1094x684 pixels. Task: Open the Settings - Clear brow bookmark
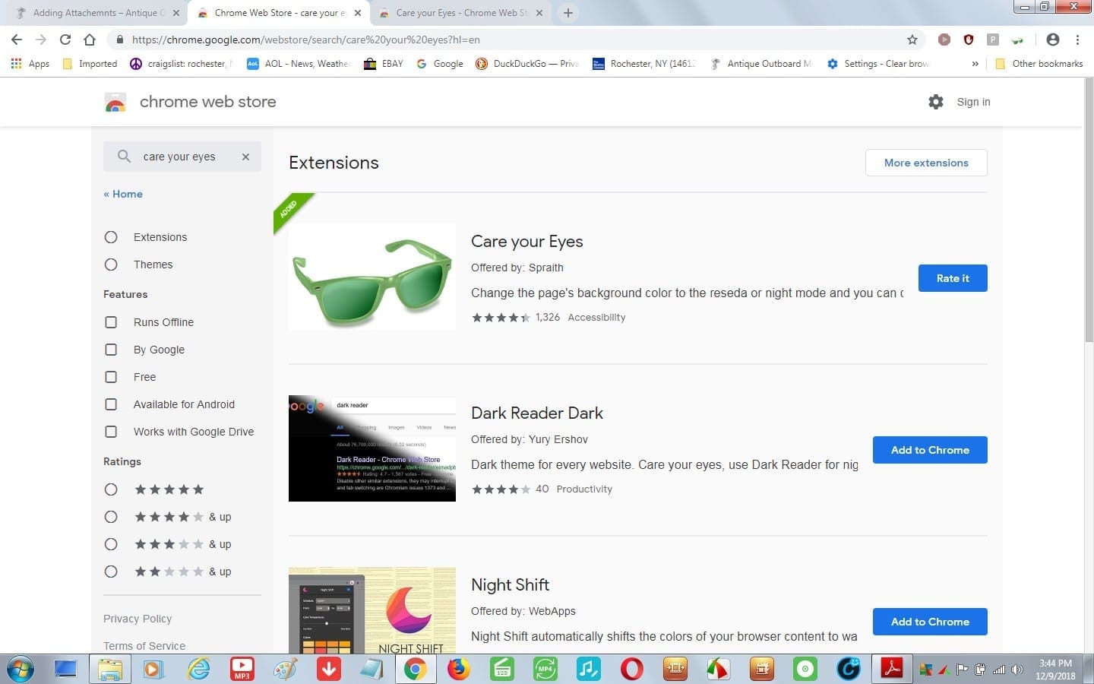point(877,64)
